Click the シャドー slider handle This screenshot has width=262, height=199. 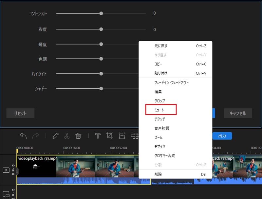(x=101, y=88)
